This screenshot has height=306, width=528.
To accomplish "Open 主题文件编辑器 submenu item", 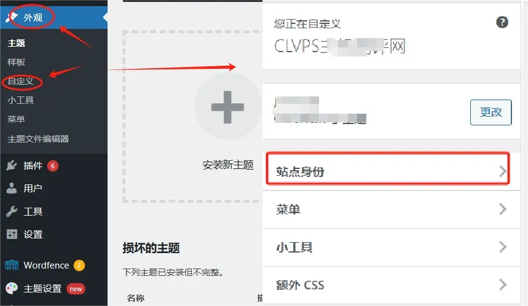I will coord(38,139).
